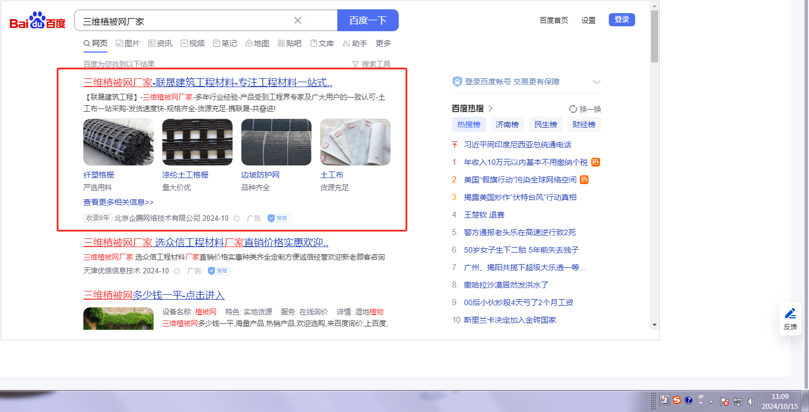Switch to the 视频 tab
809x412 pixels.
[193, 43]
